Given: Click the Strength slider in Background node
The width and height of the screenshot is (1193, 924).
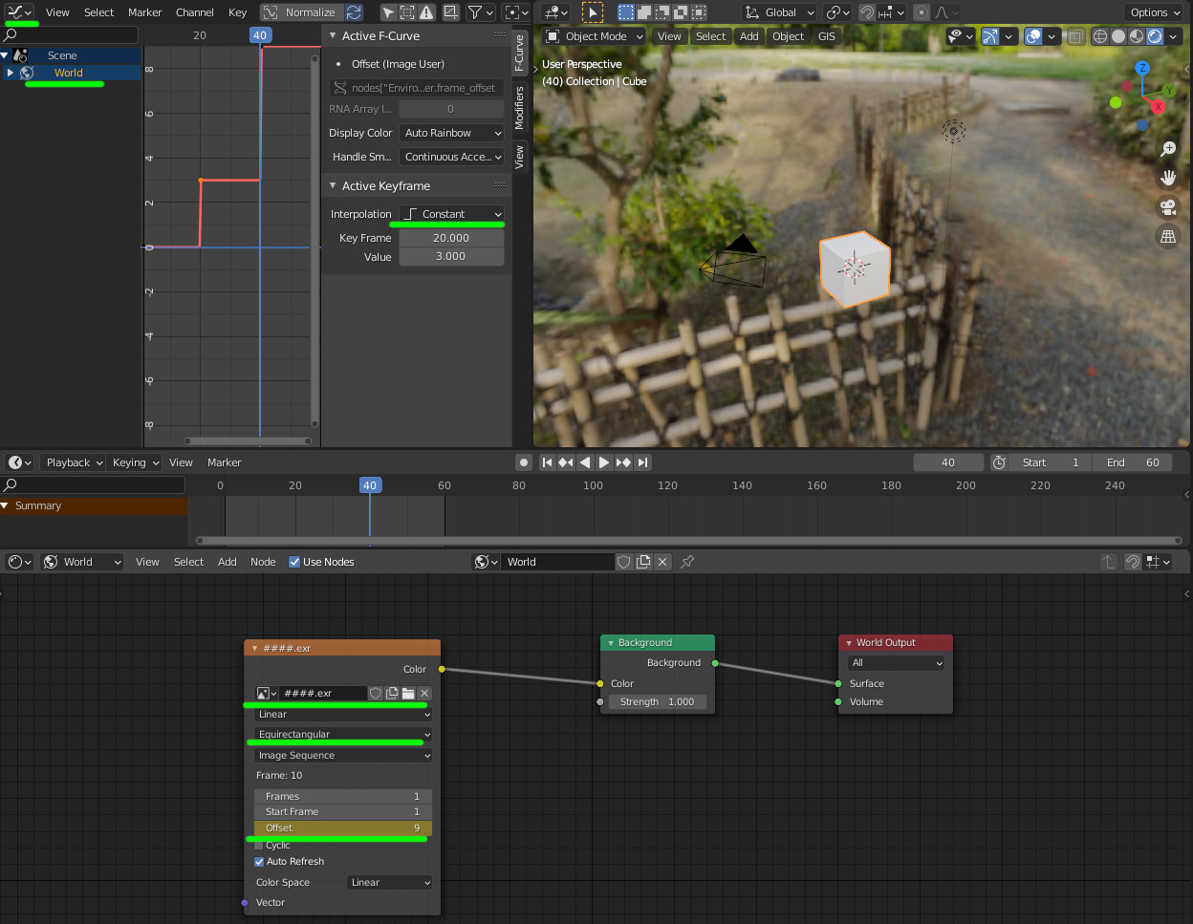Looking at the screenshot, I should click(x=657, y=701).
